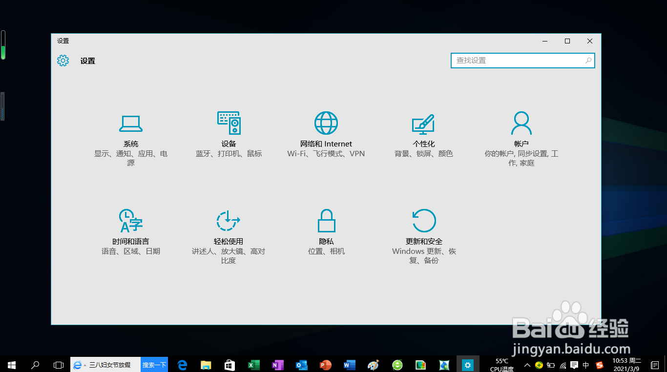Open the 隐私 settings category
Viewport: 667px width, 372px height.
click(326, 232)
